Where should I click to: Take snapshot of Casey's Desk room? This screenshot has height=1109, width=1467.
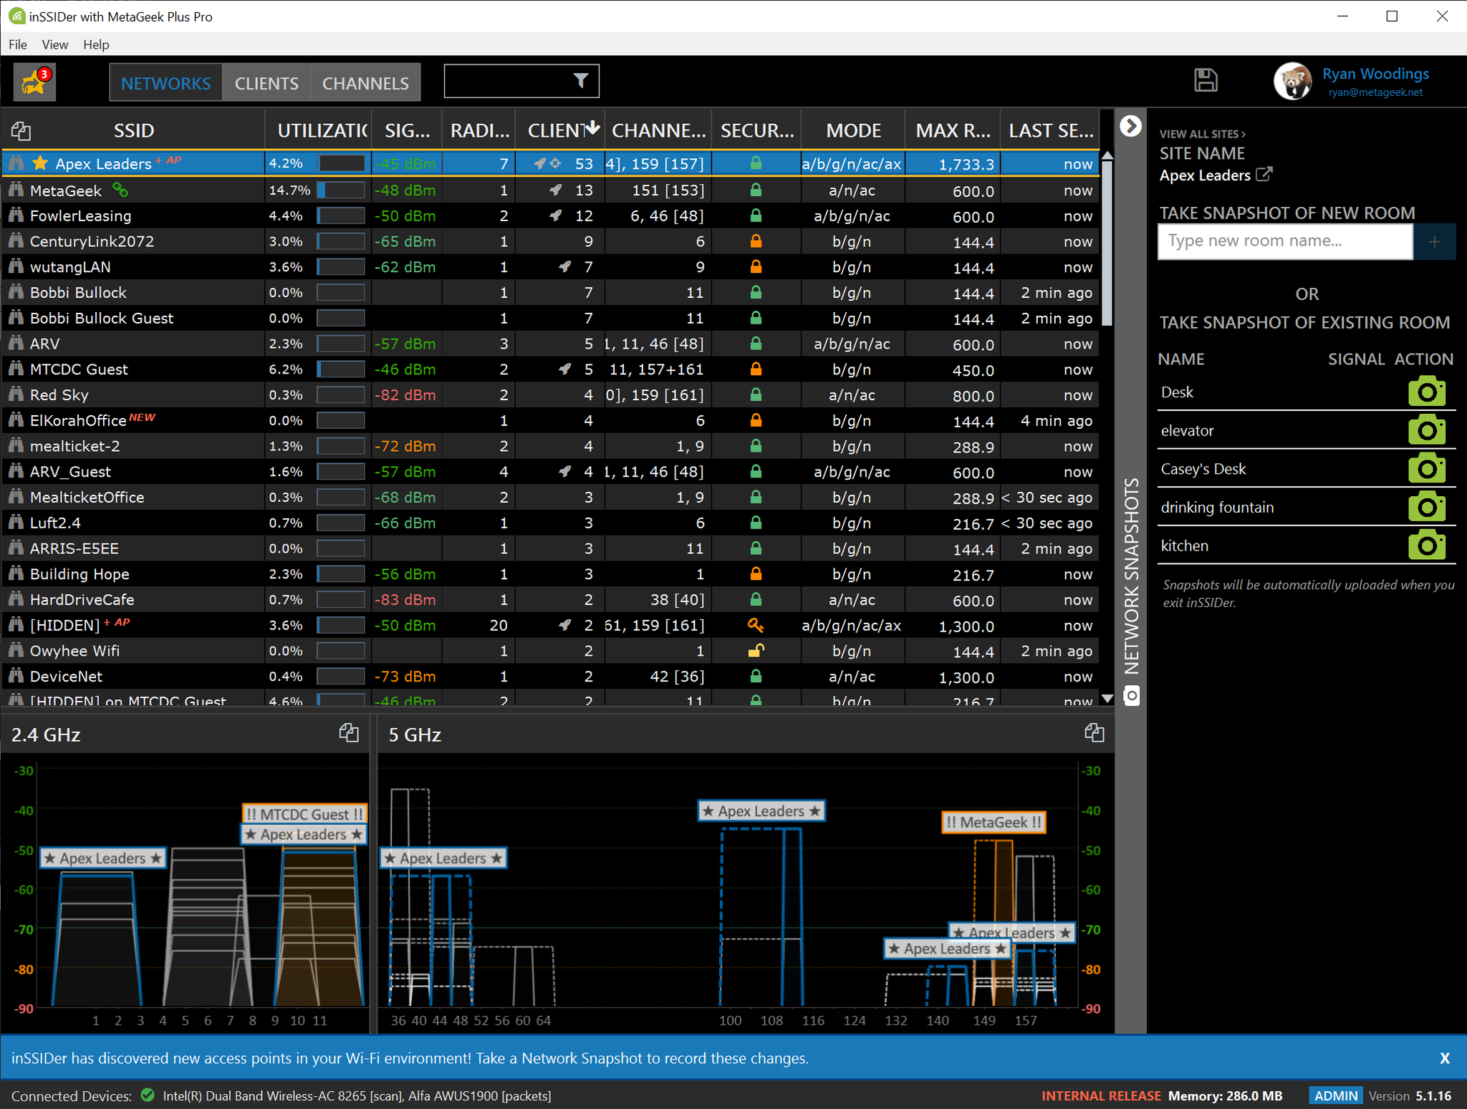[1426, 469]
